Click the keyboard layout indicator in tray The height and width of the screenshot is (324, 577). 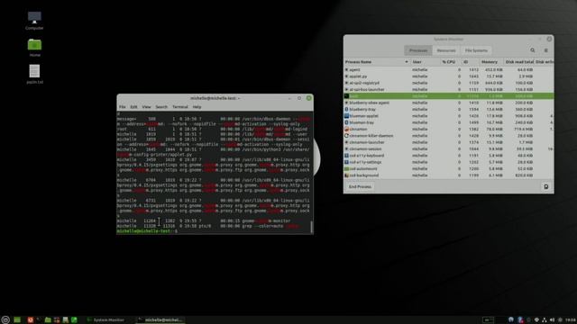coord(488,320)
